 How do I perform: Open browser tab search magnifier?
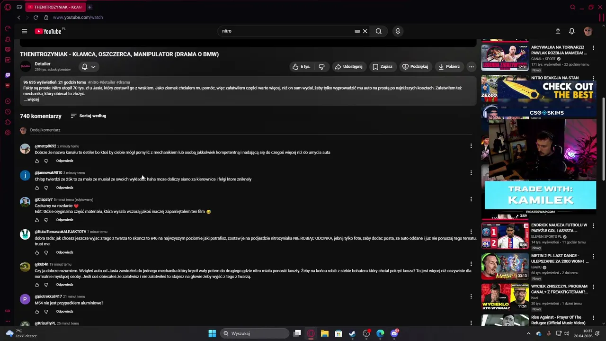point(572,7)
